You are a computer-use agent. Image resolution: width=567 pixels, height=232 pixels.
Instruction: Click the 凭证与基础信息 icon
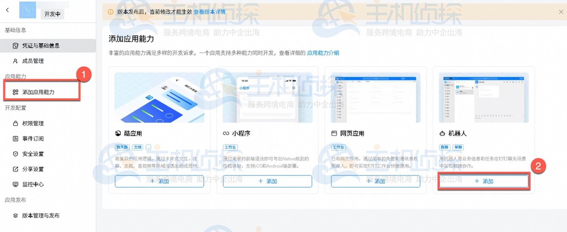[x=15, y=46]
